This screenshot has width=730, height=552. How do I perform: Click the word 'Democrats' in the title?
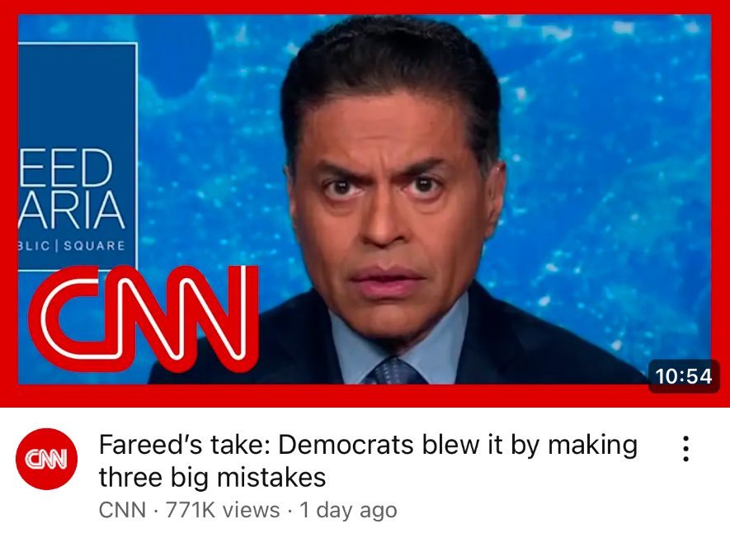[346, 445]
